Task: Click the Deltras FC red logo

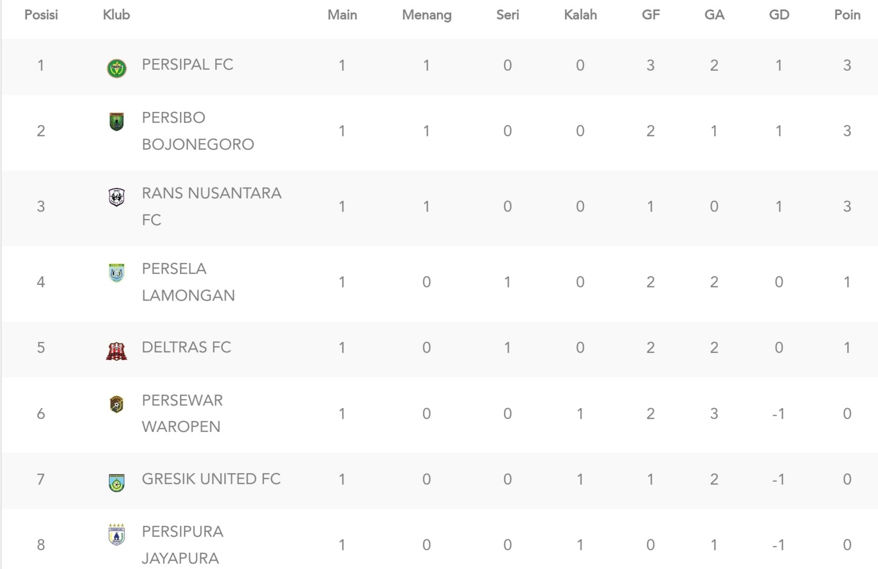Action: [116, 351]
